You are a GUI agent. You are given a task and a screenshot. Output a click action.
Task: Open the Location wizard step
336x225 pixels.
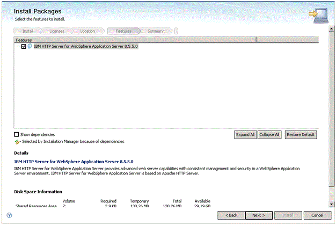click(x=87, y=31)
